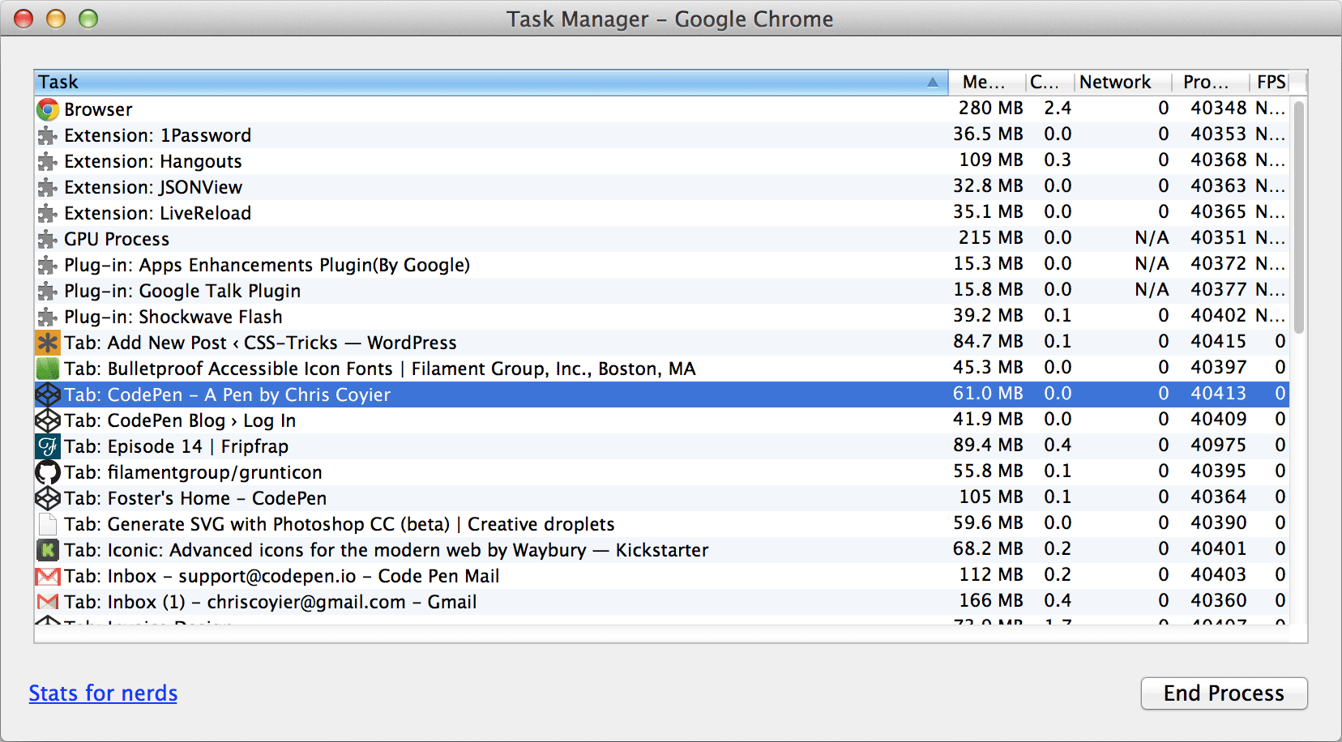This screenshot has height=742, width=1342.
Task: Click the Kickstarter icon for Iconic tab
Action: tap(48, 550)
